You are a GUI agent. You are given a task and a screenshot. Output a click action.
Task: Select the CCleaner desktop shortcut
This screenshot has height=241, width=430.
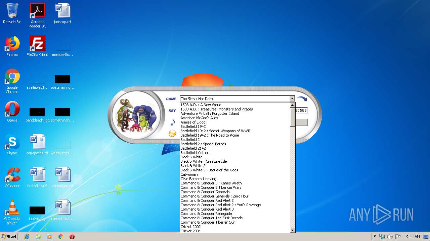(12, 177)
